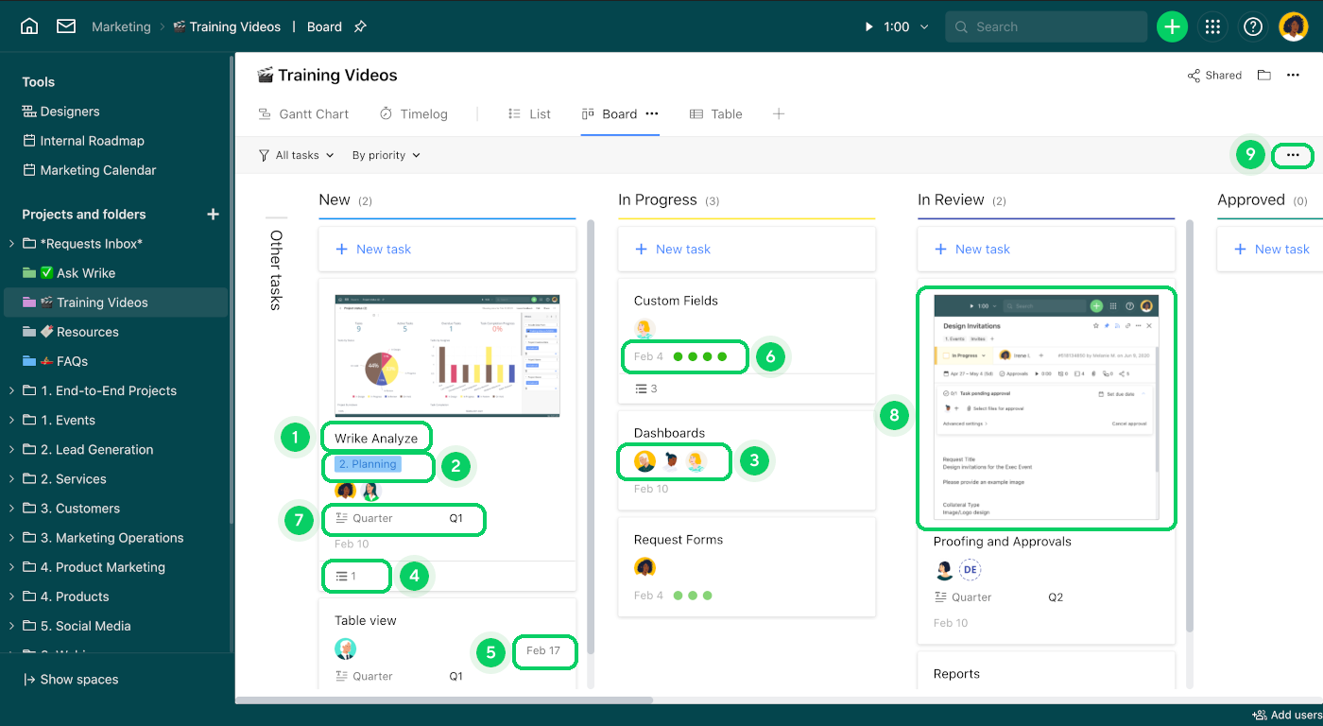Start the 1:00 timer play button

click(x=868, y=26)
